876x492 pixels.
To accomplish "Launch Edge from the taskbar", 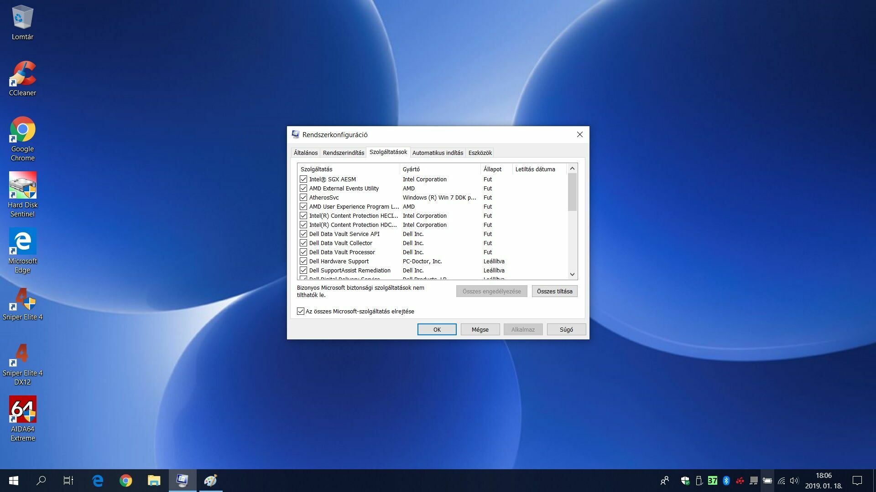I will 98,481.
